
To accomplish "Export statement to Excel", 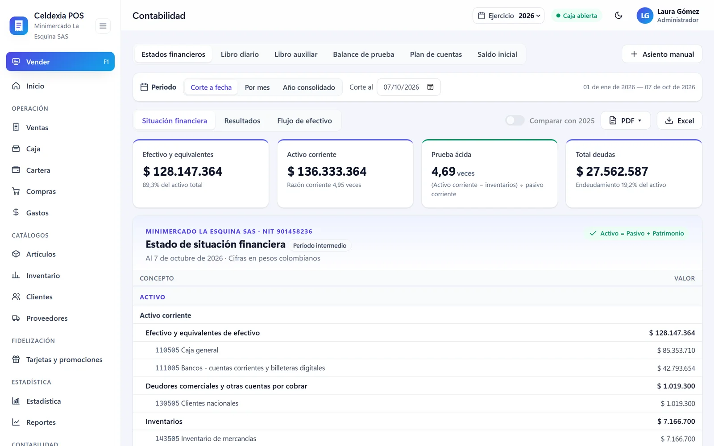I will pos(679,120).
